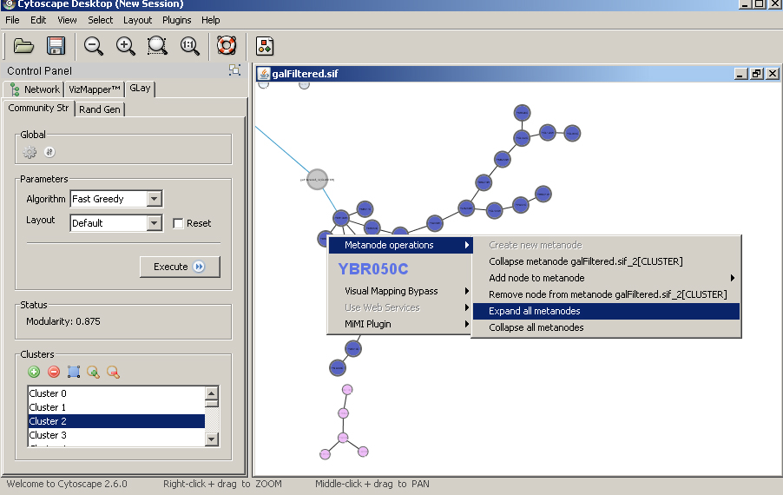Enable the Reset checkbox
The width and height of the screenshot is (783, 495).
point(179,223)
